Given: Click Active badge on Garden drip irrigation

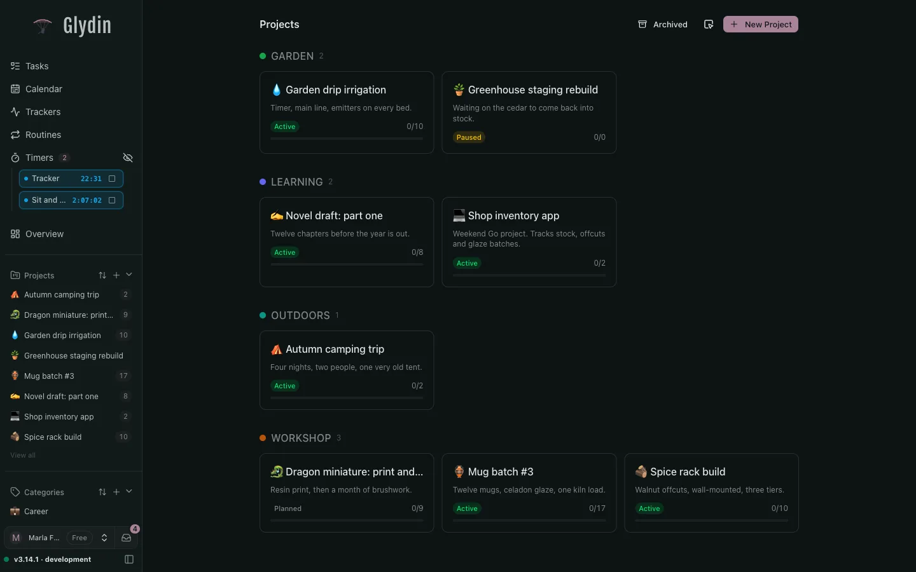Looking at the screenshot, I should coord(285,126).
